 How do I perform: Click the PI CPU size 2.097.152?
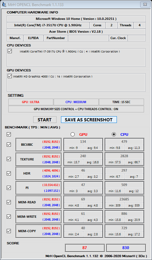tap(52, 191)
